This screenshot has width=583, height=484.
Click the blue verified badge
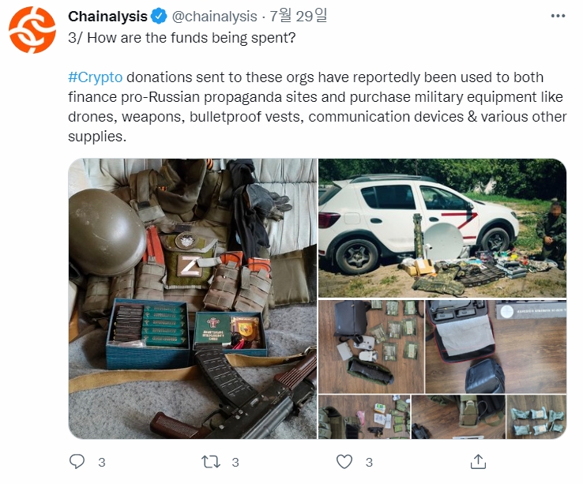[159, 17]
